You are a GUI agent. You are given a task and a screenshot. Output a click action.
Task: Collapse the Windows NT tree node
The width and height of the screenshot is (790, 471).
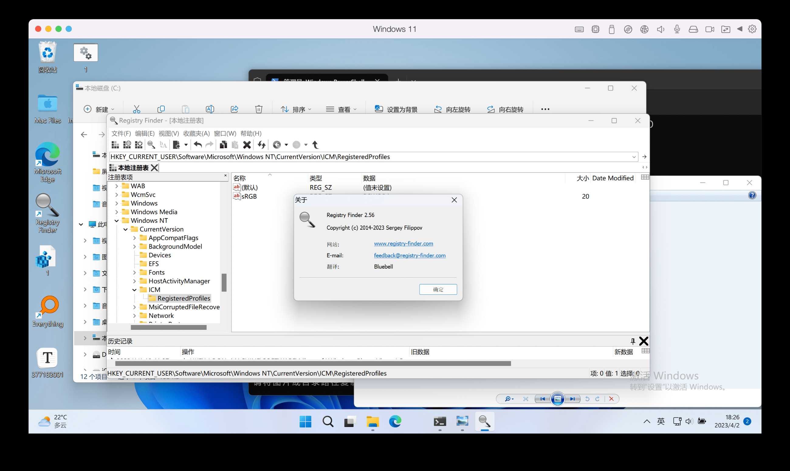click(x=117, y=221)
